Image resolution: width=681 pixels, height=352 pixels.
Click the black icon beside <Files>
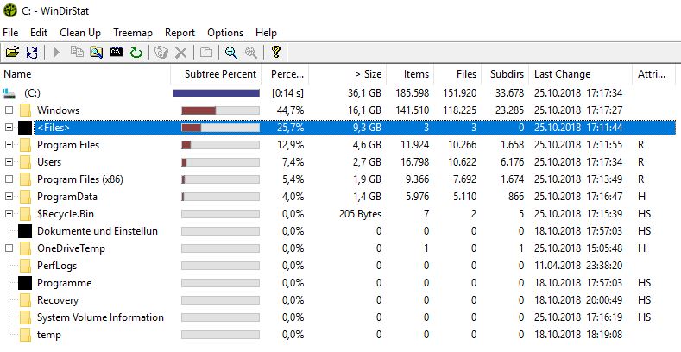tap(25, 128)
